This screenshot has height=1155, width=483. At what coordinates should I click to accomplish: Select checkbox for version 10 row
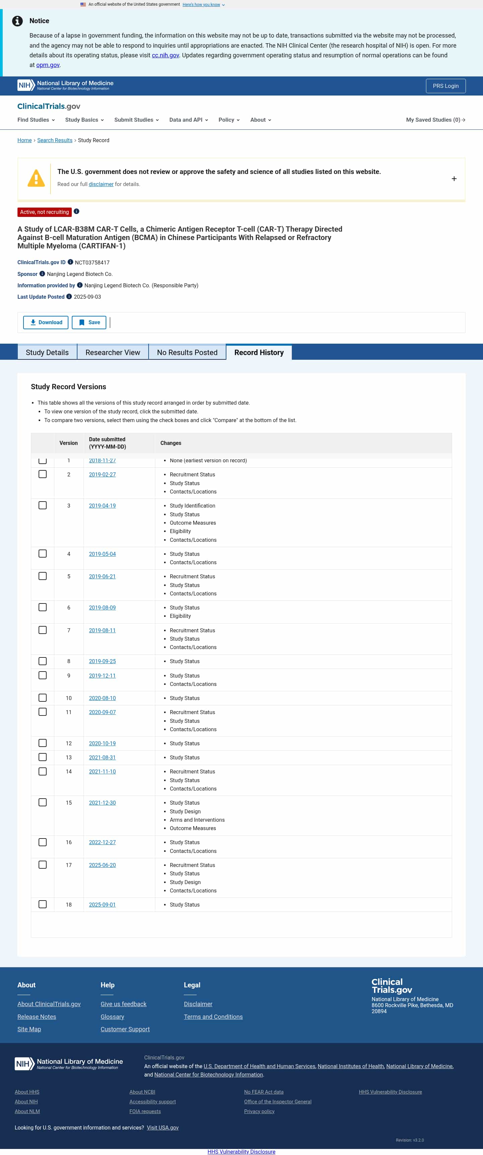point(43,698)
